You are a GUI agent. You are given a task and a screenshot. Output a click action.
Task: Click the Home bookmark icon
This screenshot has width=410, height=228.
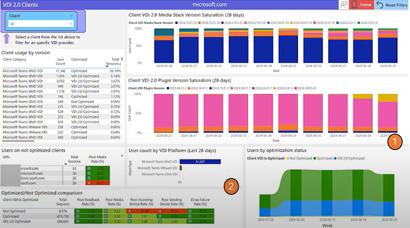(355, 5)
